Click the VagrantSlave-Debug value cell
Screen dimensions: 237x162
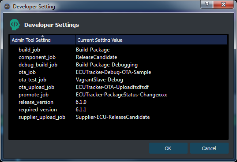(99, 80)
